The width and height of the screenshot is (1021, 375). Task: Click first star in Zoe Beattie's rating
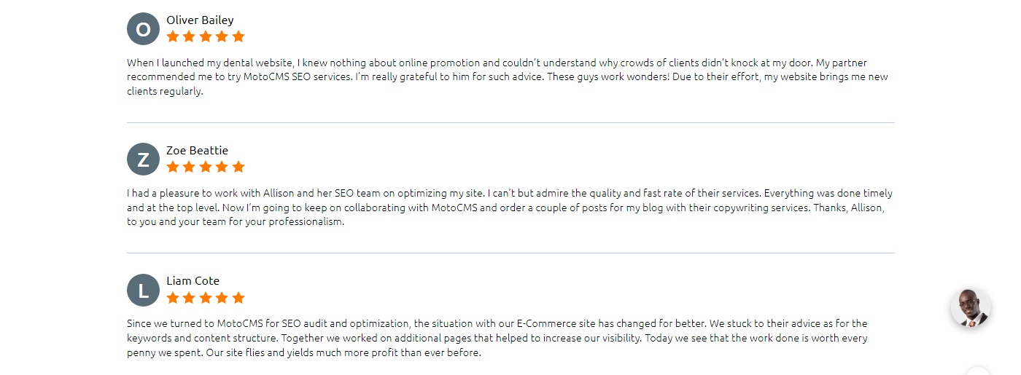click(x=173, y=167)
